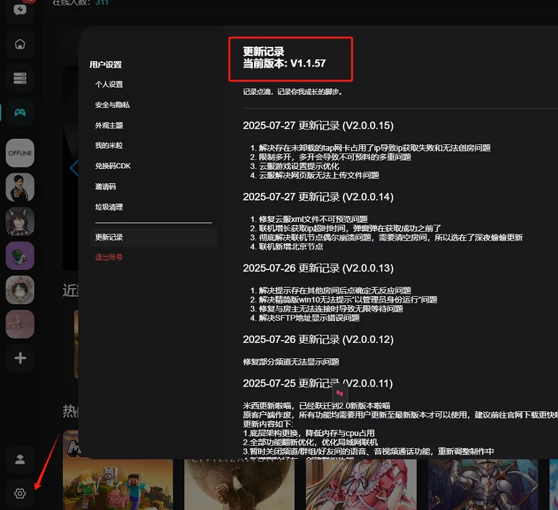
Task: Click the red 退出账号 link
Action: point(109,257)
